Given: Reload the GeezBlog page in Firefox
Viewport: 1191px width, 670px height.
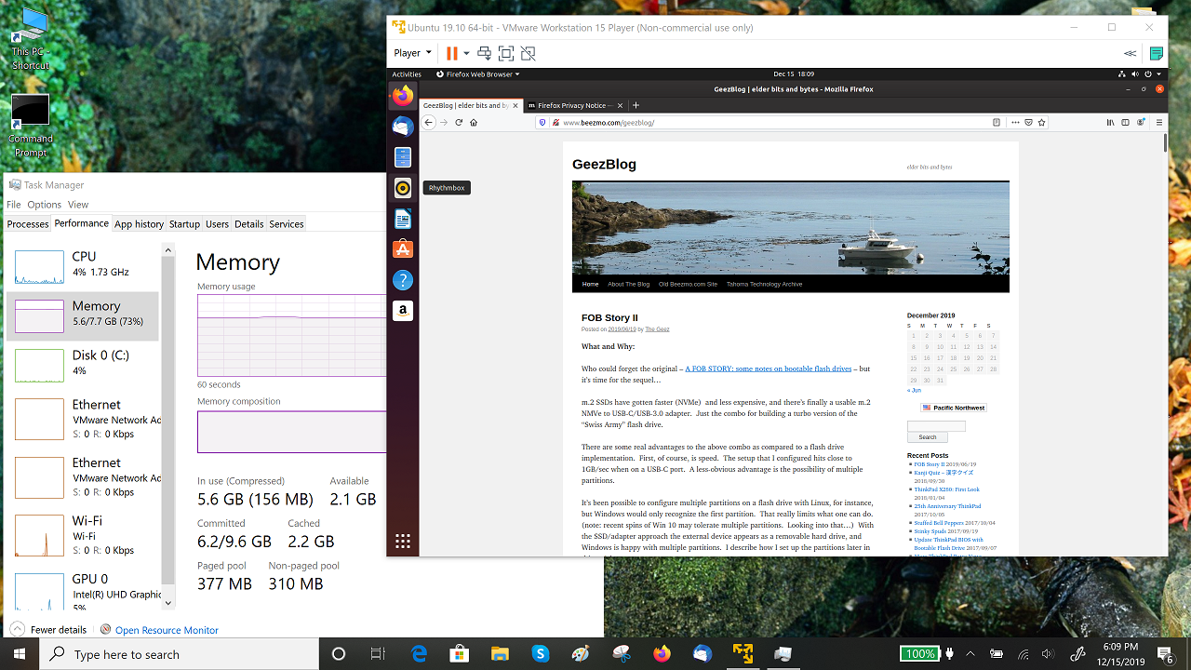Looking at the screenshot, I should [x=459, y=122].
